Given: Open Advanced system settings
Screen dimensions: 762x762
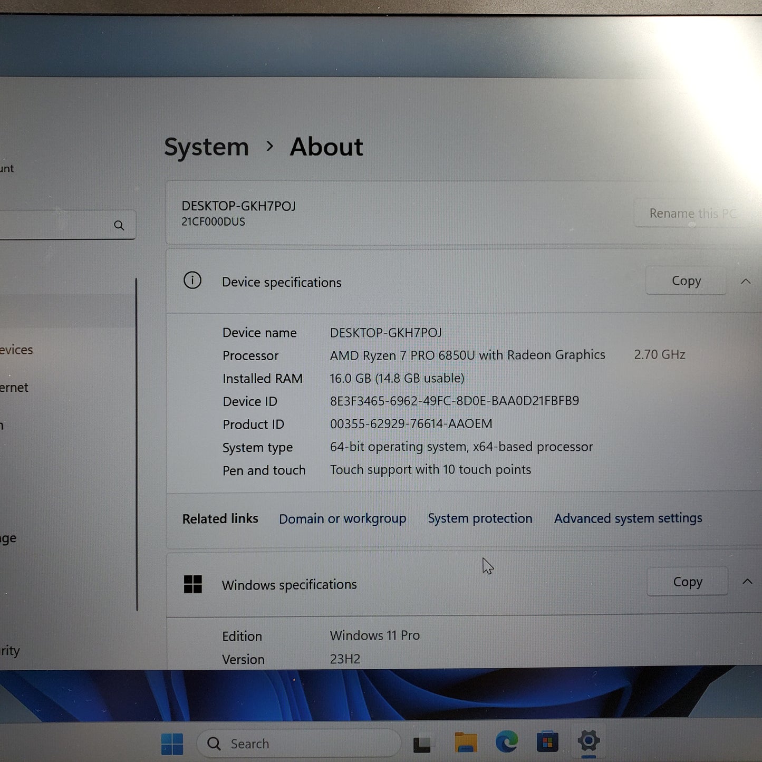Looking at the screenshot, I should coord(627,518).
